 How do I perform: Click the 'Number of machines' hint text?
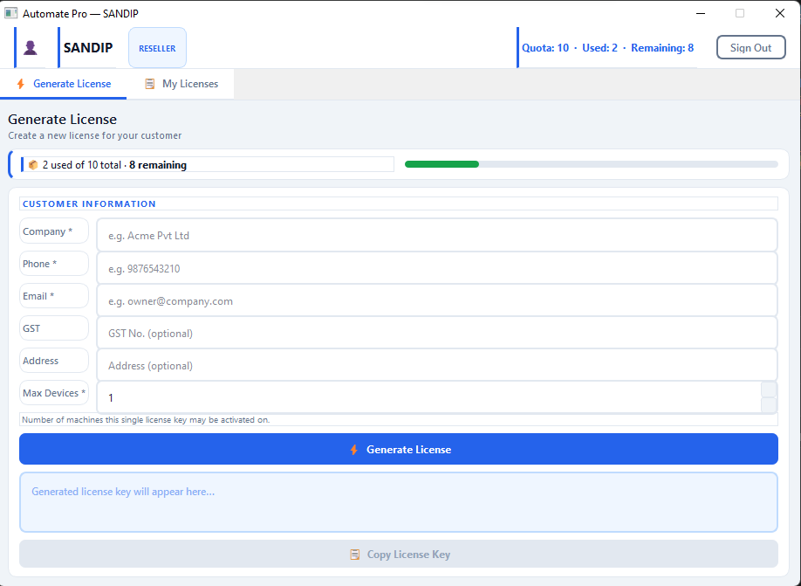pyautogui.click(x=146, y=420)
